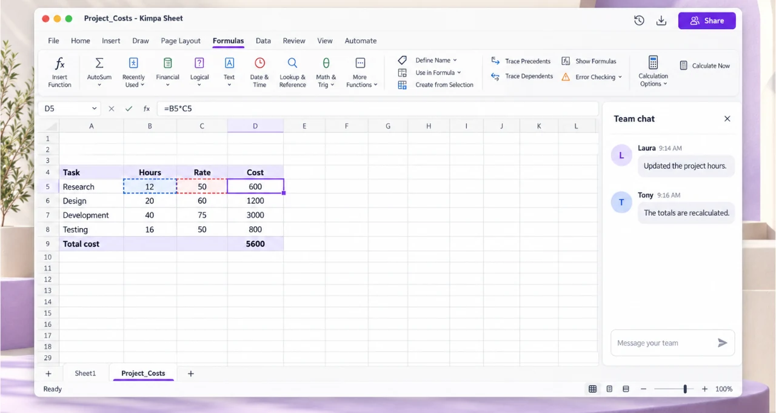Click the Message your team field
Image resolution: width=776 pixels, height=413 pixels.
[663, 343]
